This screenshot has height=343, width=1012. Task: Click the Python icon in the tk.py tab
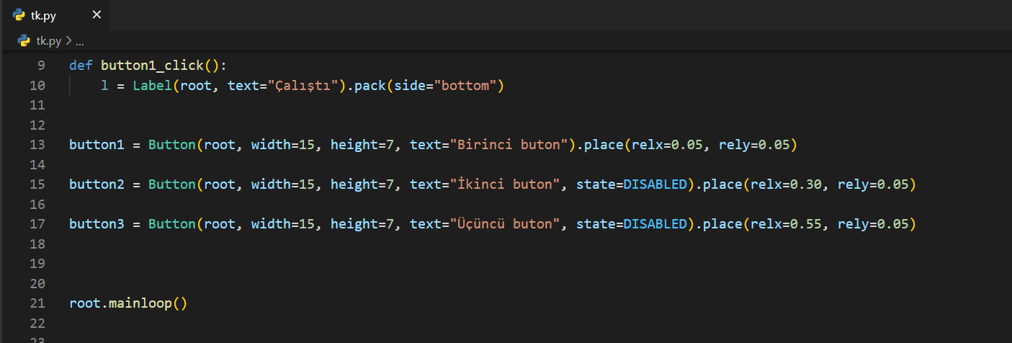19,14
